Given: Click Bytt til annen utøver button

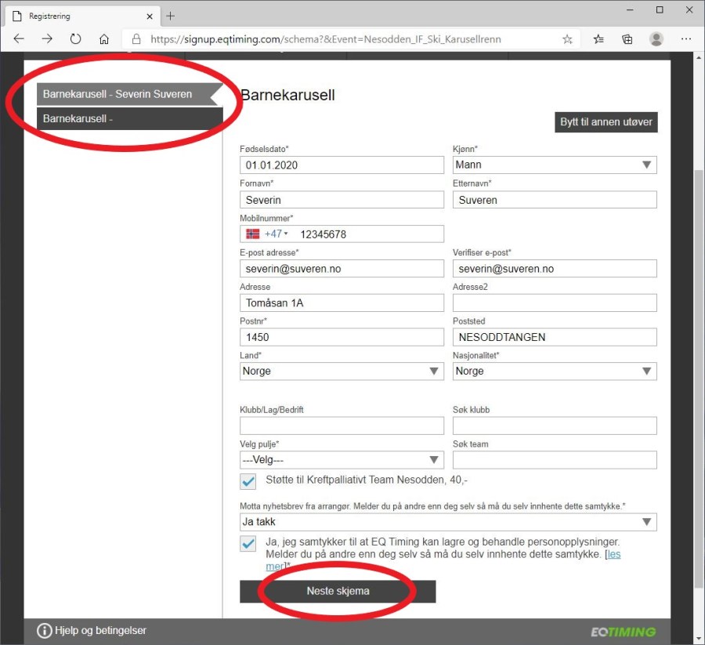Looking at the screenshot, I should [x=606, y=122].
